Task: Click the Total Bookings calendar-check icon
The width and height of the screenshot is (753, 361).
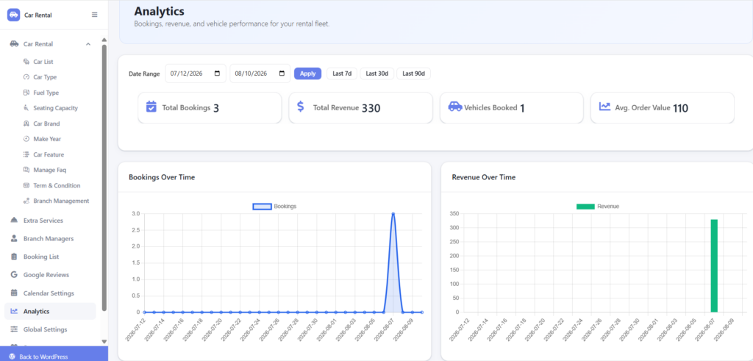Action: [x=151, y=107]
